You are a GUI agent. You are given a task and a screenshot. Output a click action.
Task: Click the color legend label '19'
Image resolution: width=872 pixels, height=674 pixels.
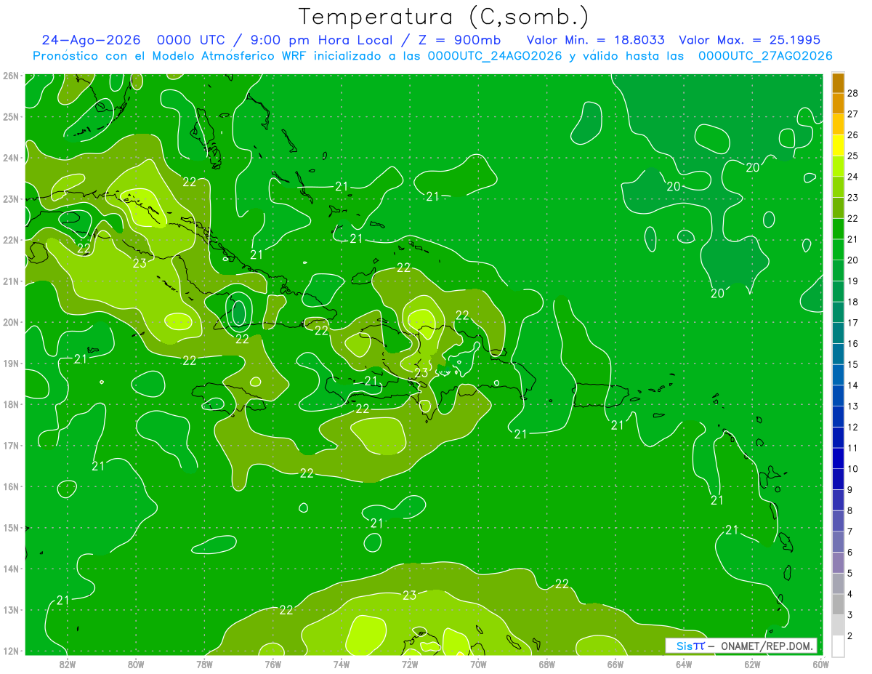pyautogui.click(x=852, y=281)
